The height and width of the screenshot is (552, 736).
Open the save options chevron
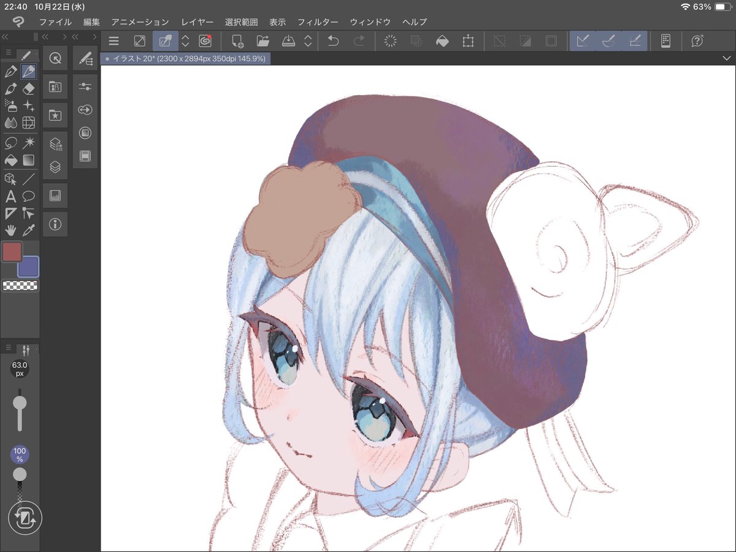tap(309, 40)
